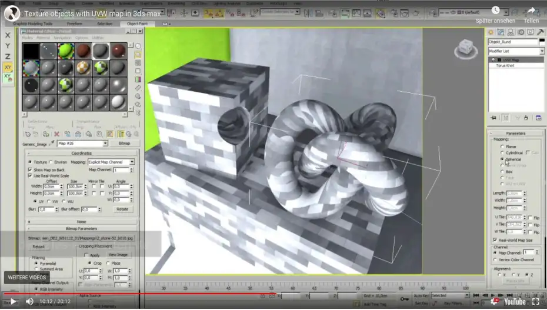Click the red X Reset Map icon
Image resolution: width=547 pixels, height=310 pixels.
coord(56,134)
